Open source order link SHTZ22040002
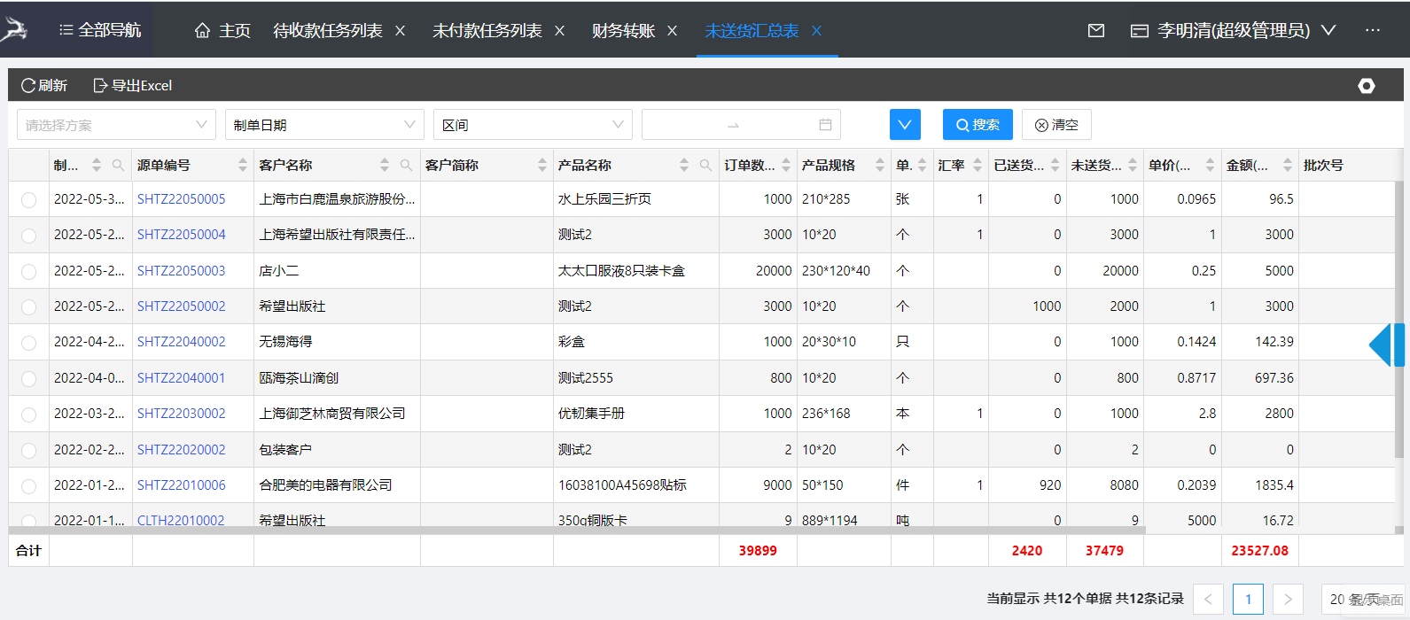1410x620 pixels. [x=182, y=342]
